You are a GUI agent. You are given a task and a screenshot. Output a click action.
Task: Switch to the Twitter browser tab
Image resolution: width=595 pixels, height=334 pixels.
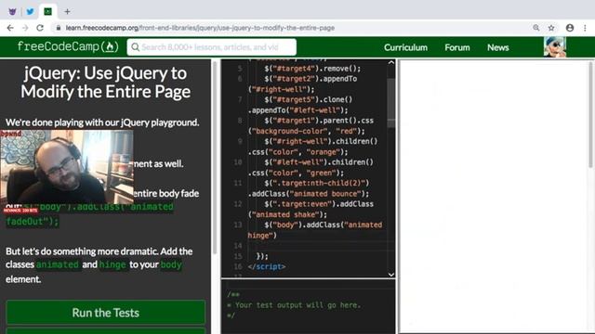click(x=30, y=11)
